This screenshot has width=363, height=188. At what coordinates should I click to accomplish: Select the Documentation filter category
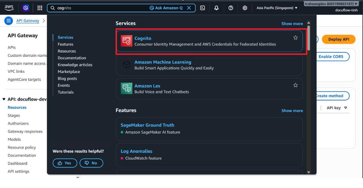tap(72, 58)
